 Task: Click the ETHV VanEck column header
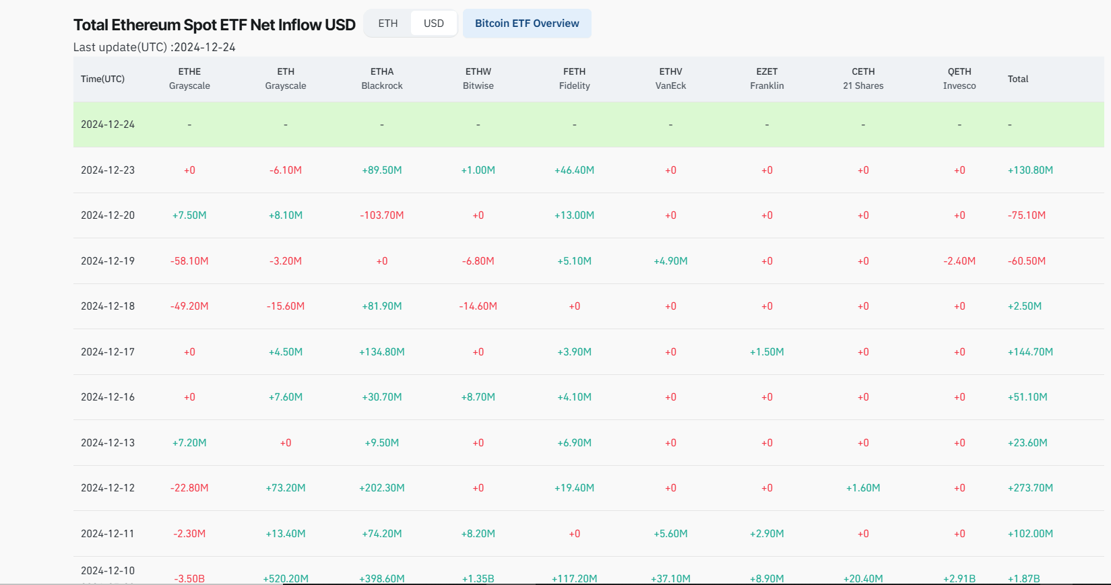point(670,79)
